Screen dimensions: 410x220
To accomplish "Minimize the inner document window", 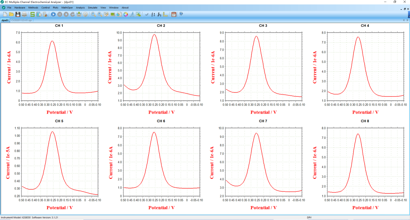I will pyautogui.click(x=401, y=9).
